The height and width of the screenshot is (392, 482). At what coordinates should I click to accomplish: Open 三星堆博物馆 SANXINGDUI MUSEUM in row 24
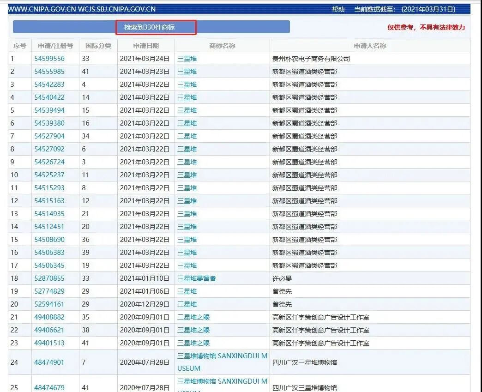(222, 362)
